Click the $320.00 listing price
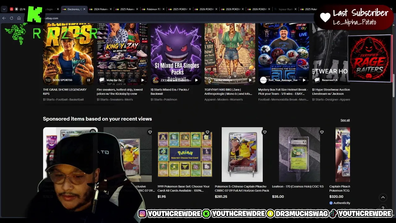 coord(336,197)
